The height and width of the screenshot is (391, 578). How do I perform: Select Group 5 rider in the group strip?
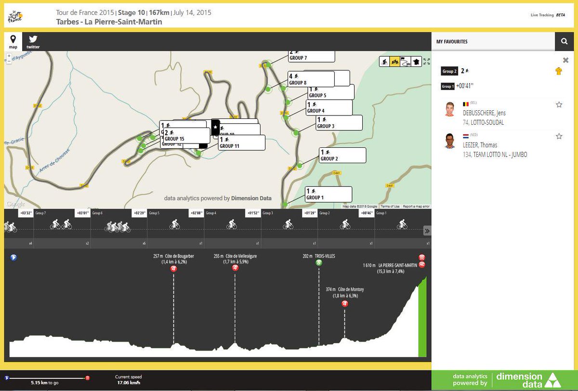coord(176,224)
